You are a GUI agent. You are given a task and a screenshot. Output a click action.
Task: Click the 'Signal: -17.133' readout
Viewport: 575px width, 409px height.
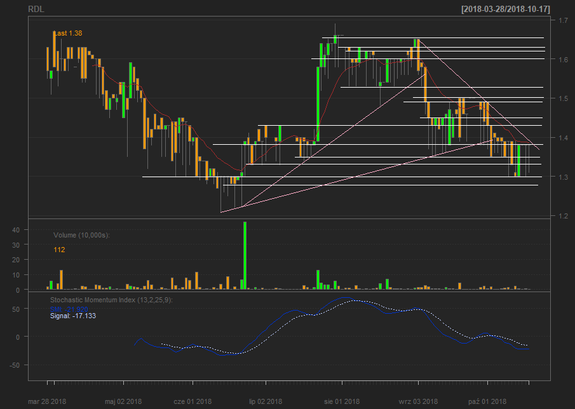tap(73, 316)
